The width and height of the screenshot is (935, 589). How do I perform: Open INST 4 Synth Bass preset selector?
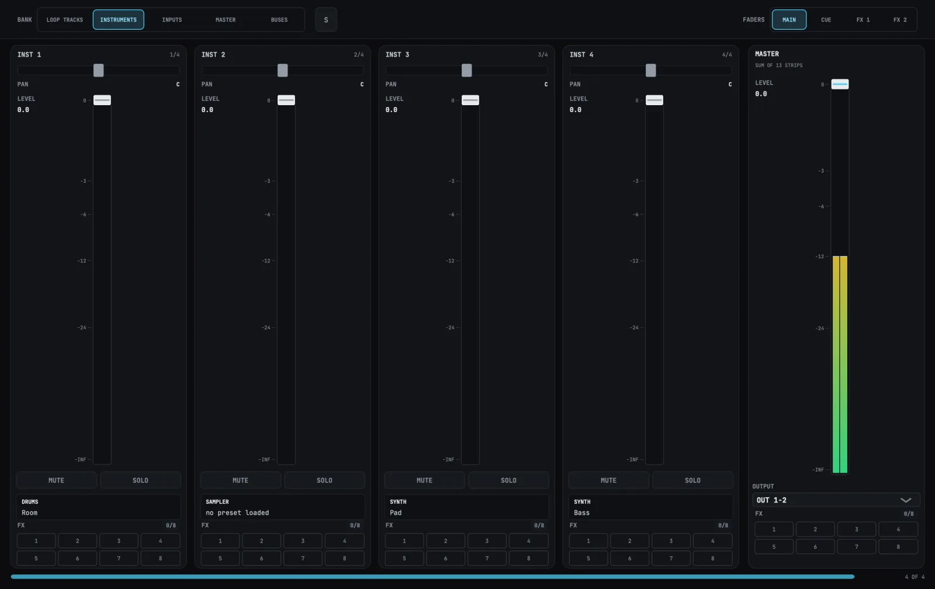point(651,507)
